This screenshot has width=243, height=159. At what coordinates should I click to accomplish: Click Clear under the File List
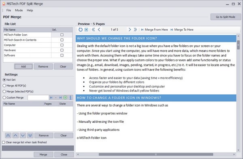point(63,67)
